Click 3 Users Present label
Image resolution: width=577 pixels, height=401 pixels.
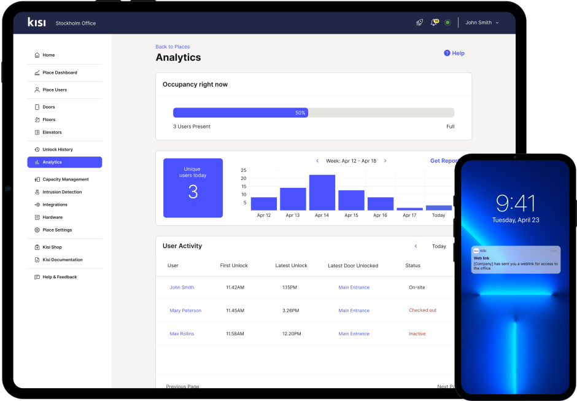[192, 127]
